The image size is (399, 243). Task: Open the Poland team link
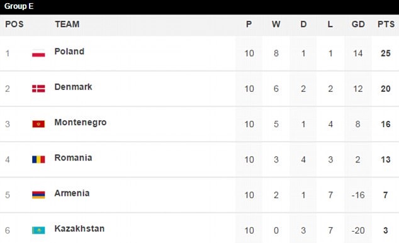point(69,52)
